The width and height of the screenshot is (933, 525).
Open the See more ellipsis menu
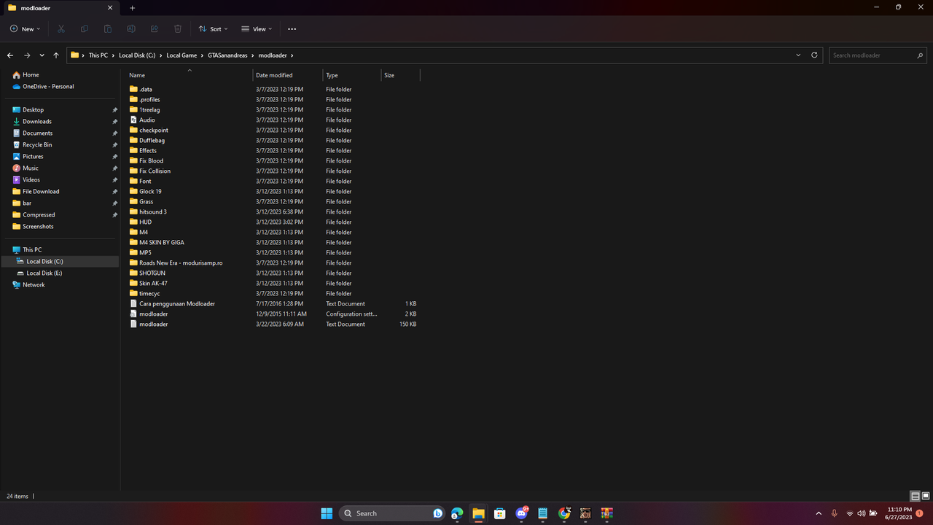(292, 29)
